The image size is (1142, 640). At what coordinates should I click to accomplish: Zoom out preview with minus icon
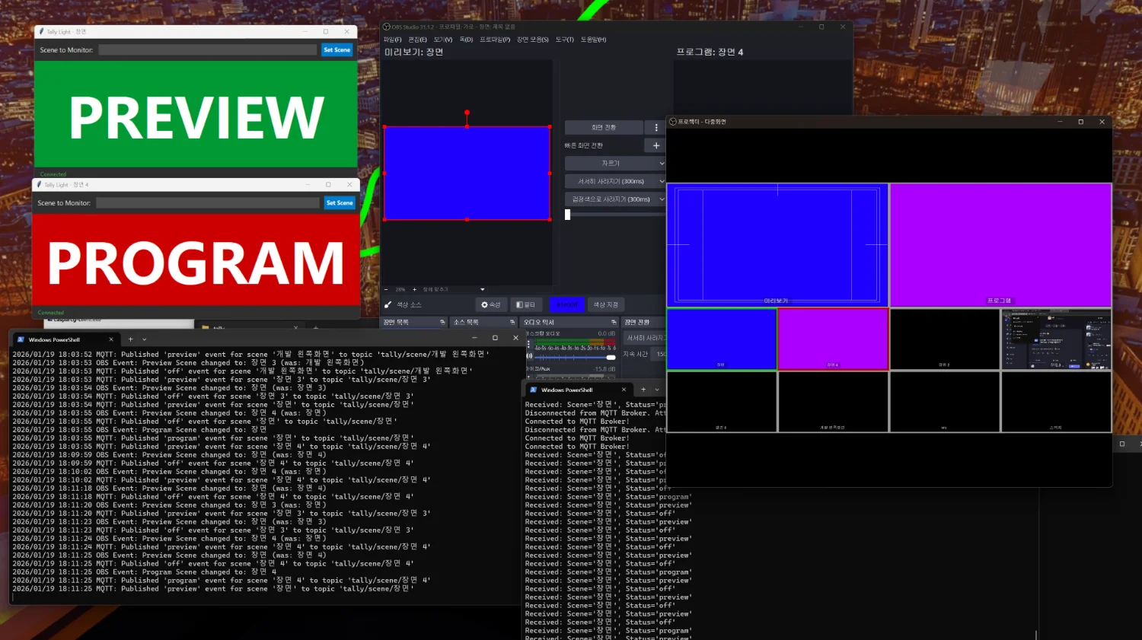point(386,289)
